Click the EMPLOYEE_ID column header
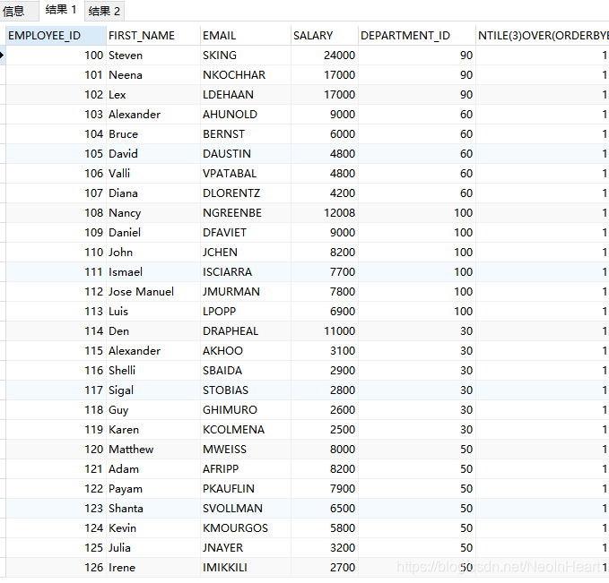Viewport: 609px width, 583px height. [56, 36]
